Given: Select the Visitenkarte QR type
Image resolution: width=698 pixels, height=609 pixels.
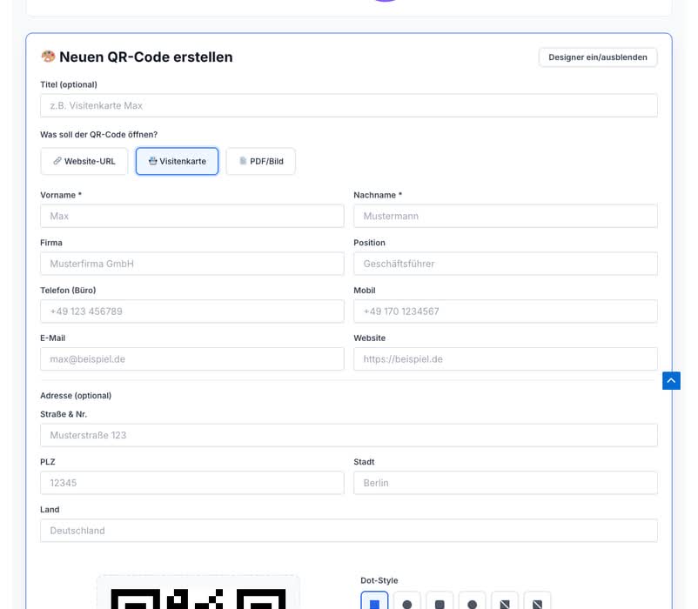Looking at the screenshot, I should pyautogui.click(x=177, y=161).
